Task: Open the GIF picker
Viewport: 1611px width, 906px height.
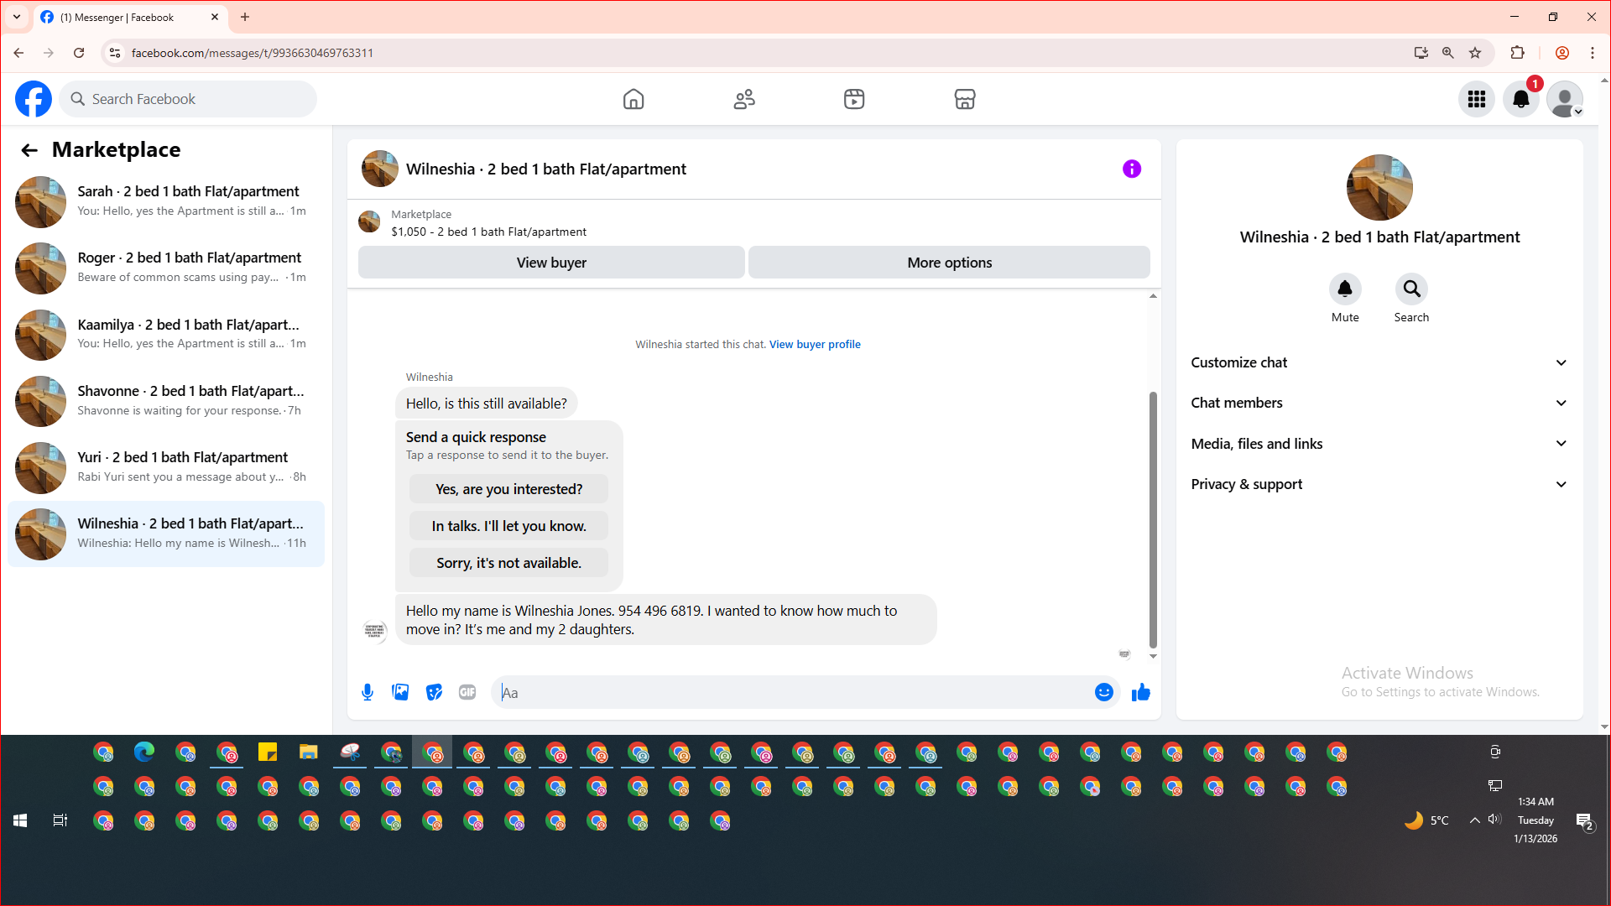Action: coord(467,692)
